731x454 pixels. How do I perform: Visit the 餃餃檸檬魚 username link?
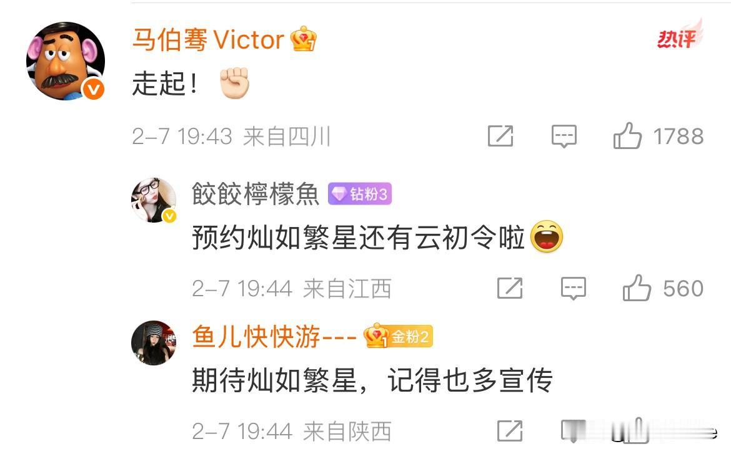(256, 194)
